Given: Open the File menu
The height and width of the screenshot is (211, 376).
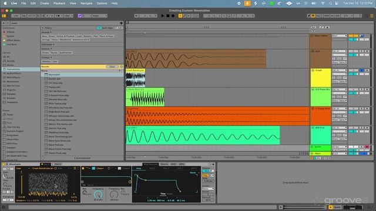Looking at the screenshot, I should click(x=23, y=4).
